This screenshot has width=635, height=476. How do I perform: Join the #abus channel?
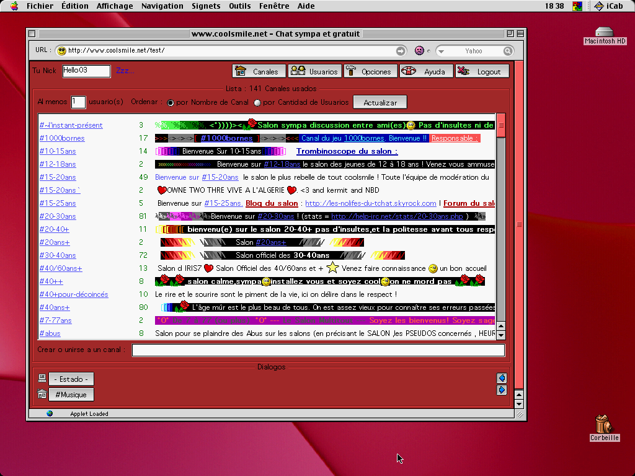pyautogui.click(x=50, y=333)
